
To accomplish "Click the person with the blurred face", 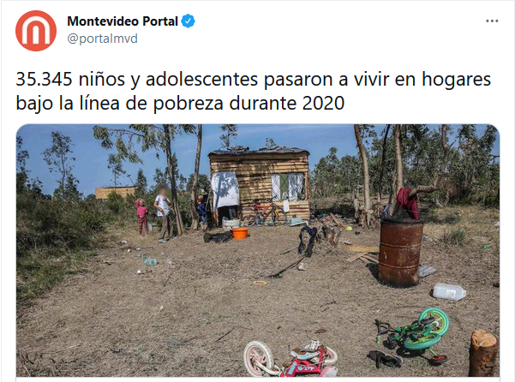I will [x=163, y=213].
